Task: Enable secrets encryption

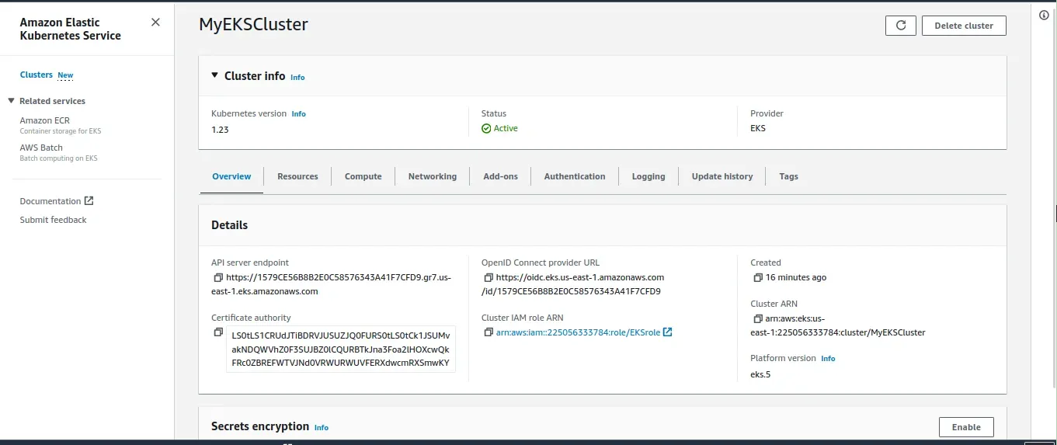Action: pos(966,427)
